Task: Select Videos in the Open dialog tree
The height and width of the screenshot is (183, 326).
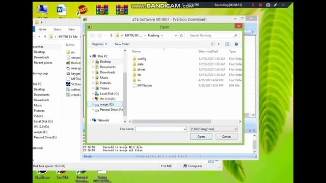Action: [x=104, y=88]
